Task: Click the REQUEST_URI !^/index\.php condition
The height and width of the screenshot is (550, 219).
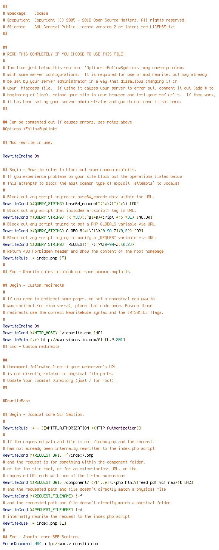Action: click(x=48, y=455)
